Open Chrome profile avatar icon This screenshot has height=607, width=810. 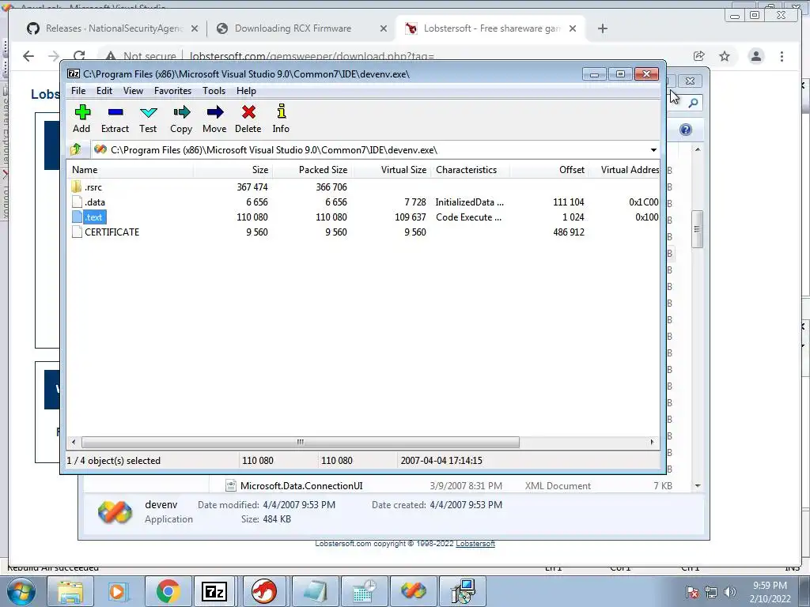coord(755,56)
